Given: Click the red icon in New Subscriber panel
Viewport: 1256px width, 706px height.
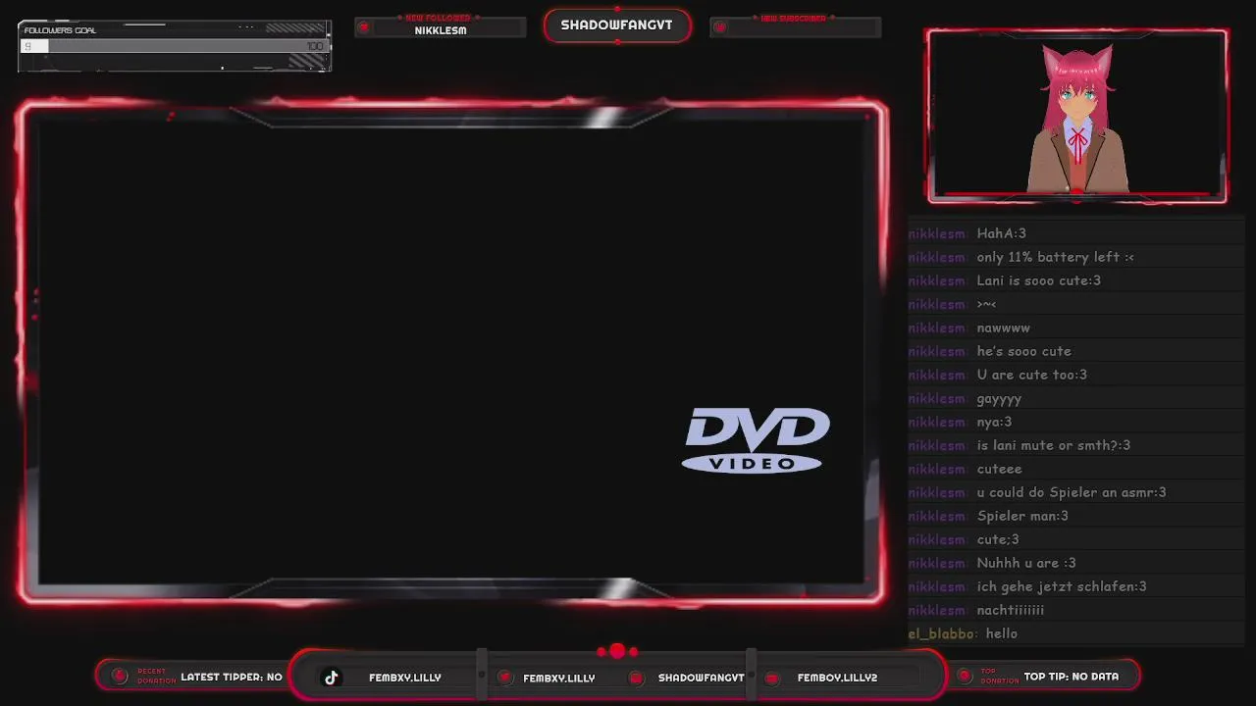Looking at the screenshot, I should [x=719, y=27].
